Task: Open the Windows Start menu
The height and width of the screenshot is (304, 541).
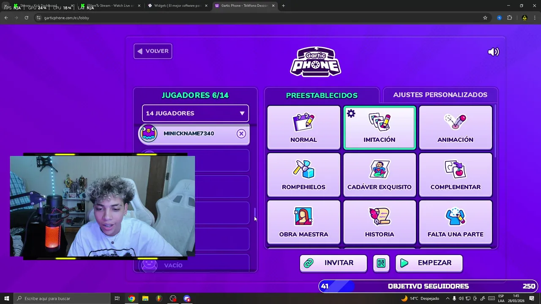Action: pos(6,299)
